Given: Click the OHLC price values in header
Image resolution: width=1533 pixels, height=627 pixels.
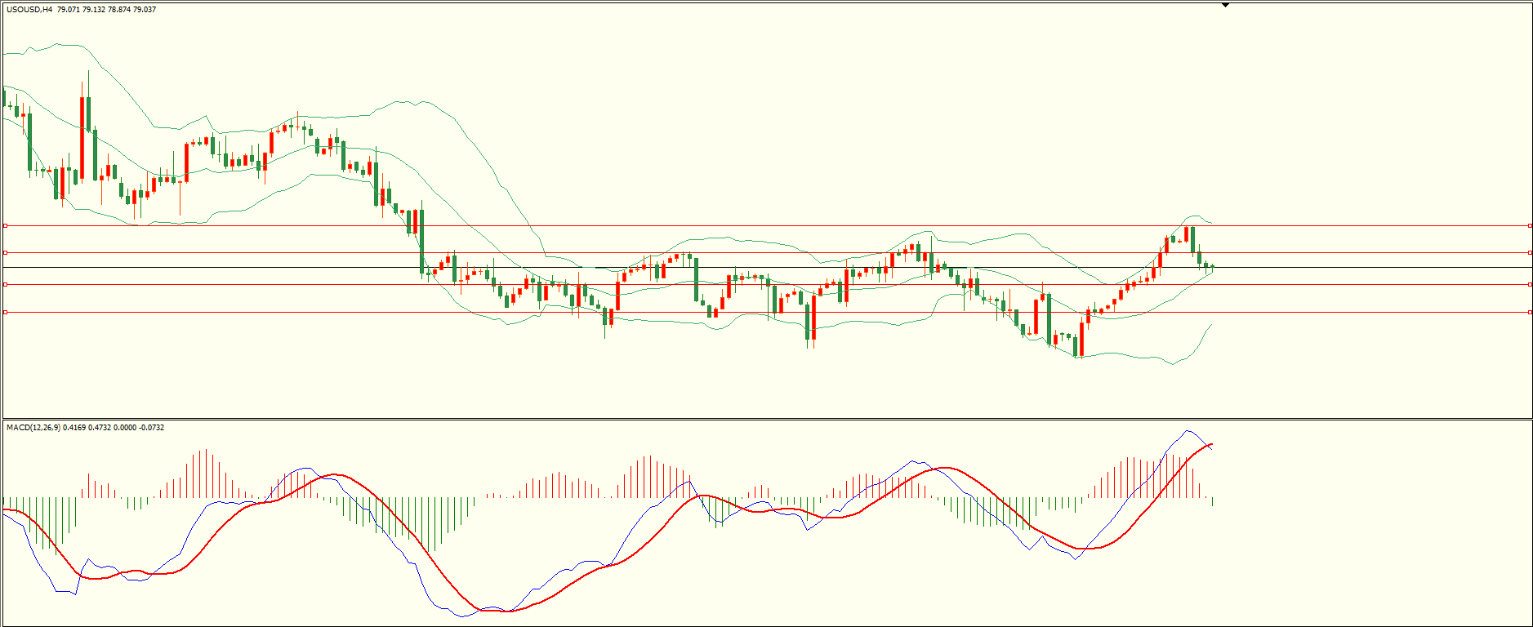Looking at the screenshot, I should (106, 10).
